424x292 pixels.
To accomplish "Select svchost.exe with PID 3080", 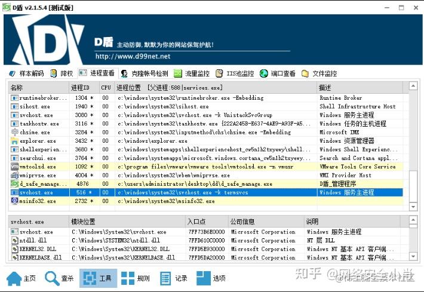I will [x=206, y=115].
